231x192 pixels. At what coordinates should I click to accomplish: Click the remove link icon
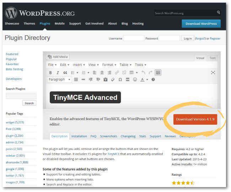tap(124, 73)
